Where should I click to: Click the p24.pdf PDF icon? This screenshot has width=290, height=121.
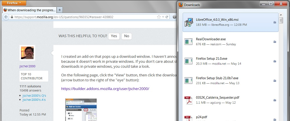tap(189, 118)
